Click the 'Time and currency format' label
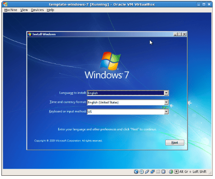Screen dimensions: 215x179 pyautogui.click(x=68, y=102)
